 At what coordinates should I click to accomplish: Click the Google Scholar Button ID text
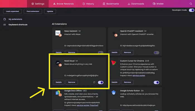click(138, 105)
